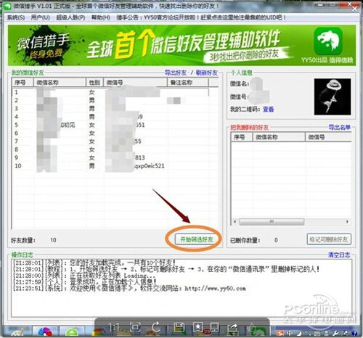
Task: Click the rotate image icon
Action: pyautogui.click(x=156, y=327)
